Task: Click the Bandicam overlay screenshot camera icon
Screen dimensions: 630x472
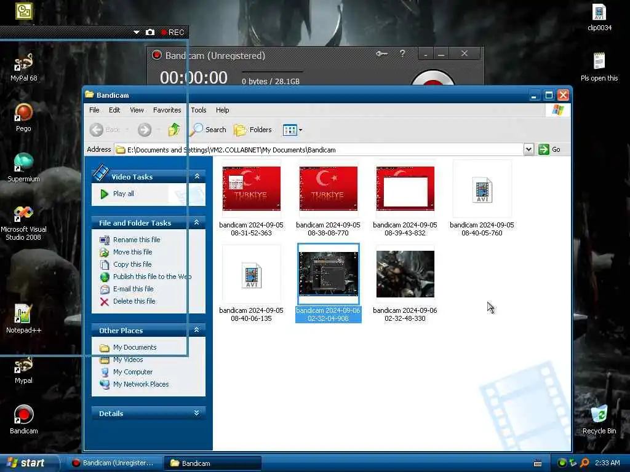Action: click(150, 32)
